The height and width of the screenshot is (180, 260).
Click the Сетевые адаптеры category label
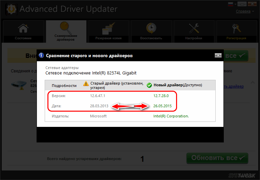pyautogui.click(x=62, y=68)
